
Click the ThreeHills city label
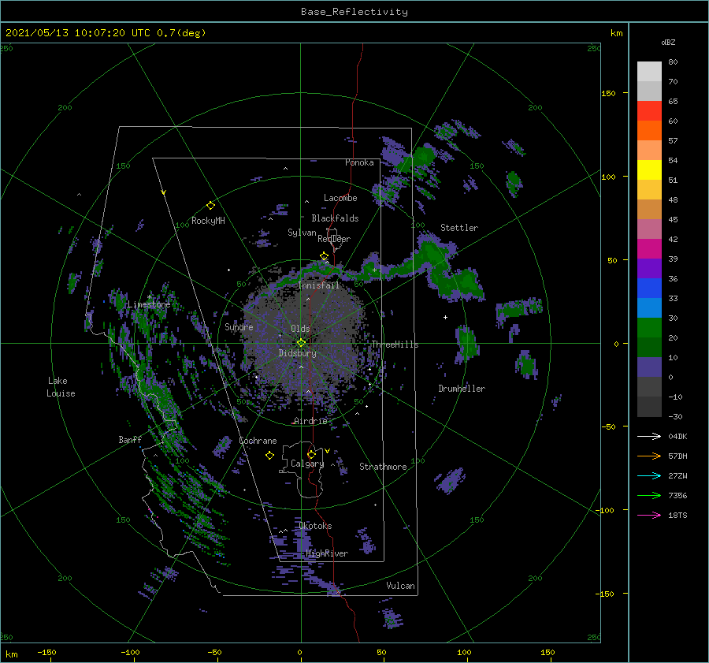[395, 345]
